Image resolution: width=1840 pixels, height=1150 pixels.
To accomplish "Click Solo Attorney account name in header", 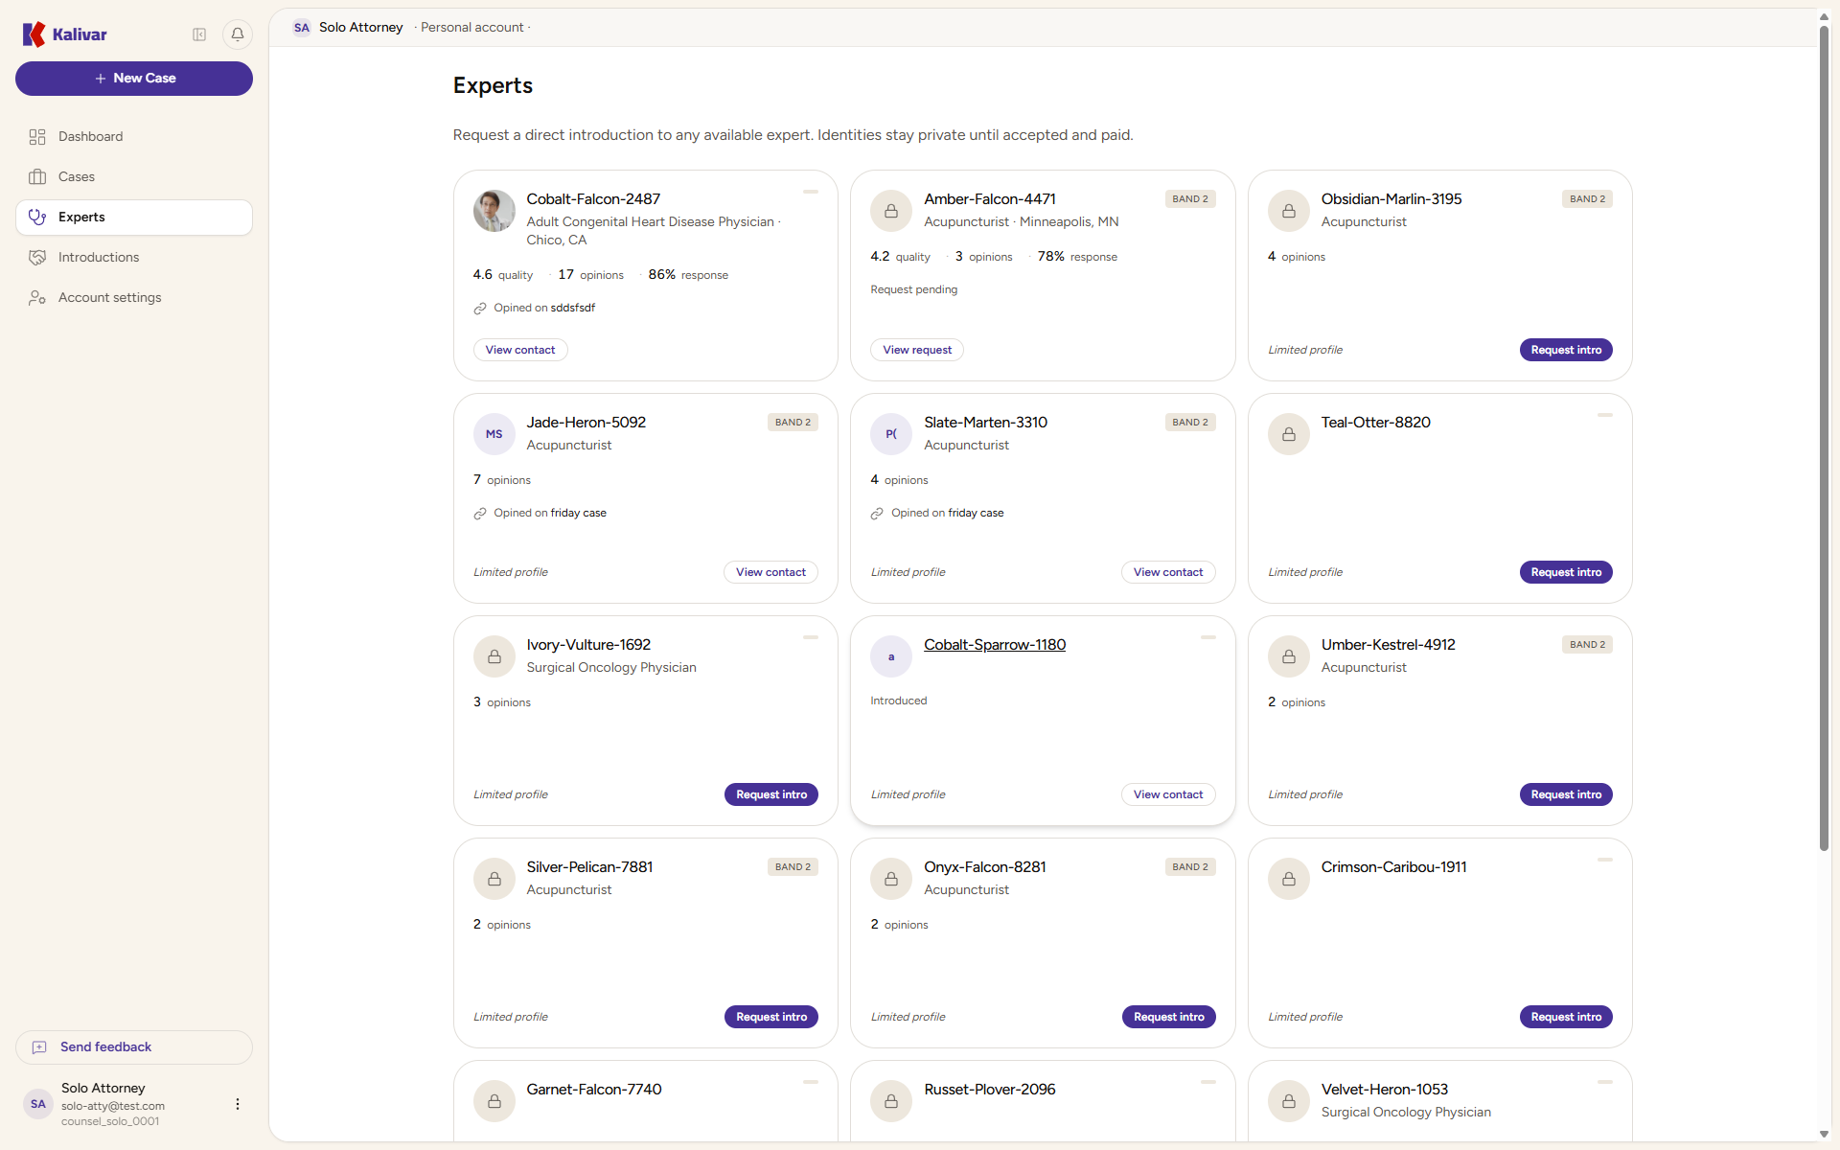I will [x=361, y=28].
